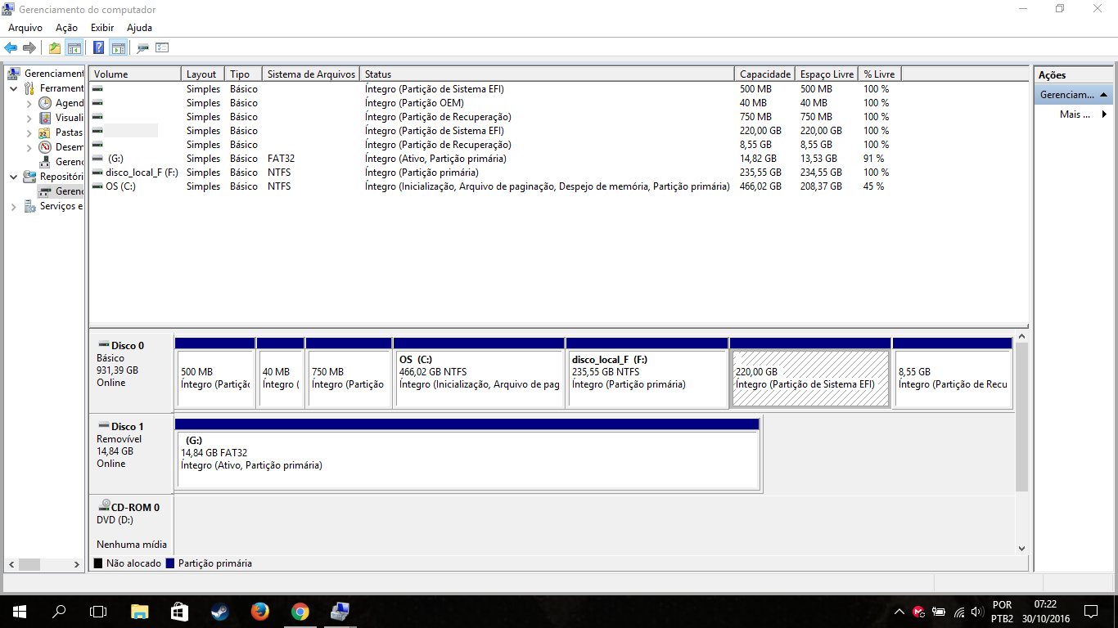Viewport: 1118px width, 628px height.
Task: Toggle the Show/Hide Console Tree toolbar button
Action: click(74, 47)
